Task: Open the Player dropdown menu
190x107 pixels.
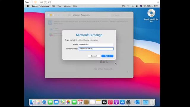Action: click(x=28, y=2)
